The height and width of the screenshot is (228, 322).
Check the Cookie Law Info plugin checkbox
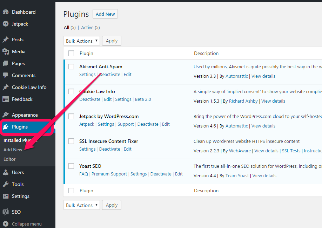click(71, 91)
